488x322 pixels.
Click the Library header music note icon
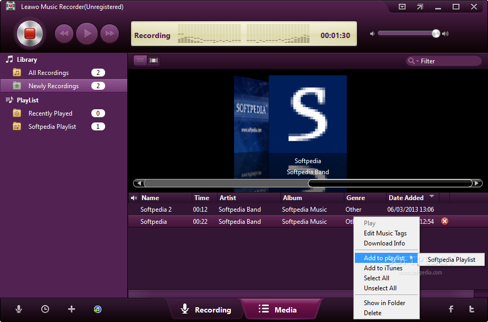(x=10, y=59)
